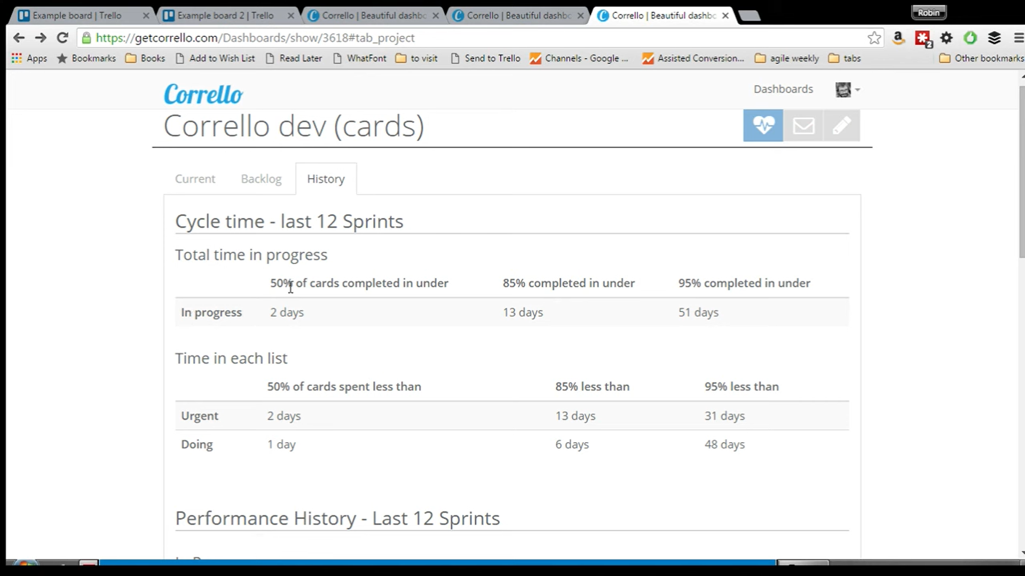Reload the page with refresh icon
The image size is (1025, 576).
[x=62, y=37]
